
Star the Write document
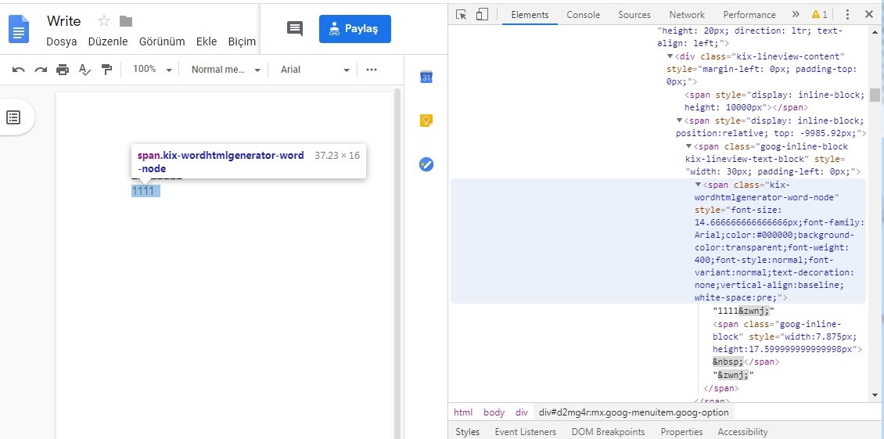pyautogui.click(x=104, y=21)
